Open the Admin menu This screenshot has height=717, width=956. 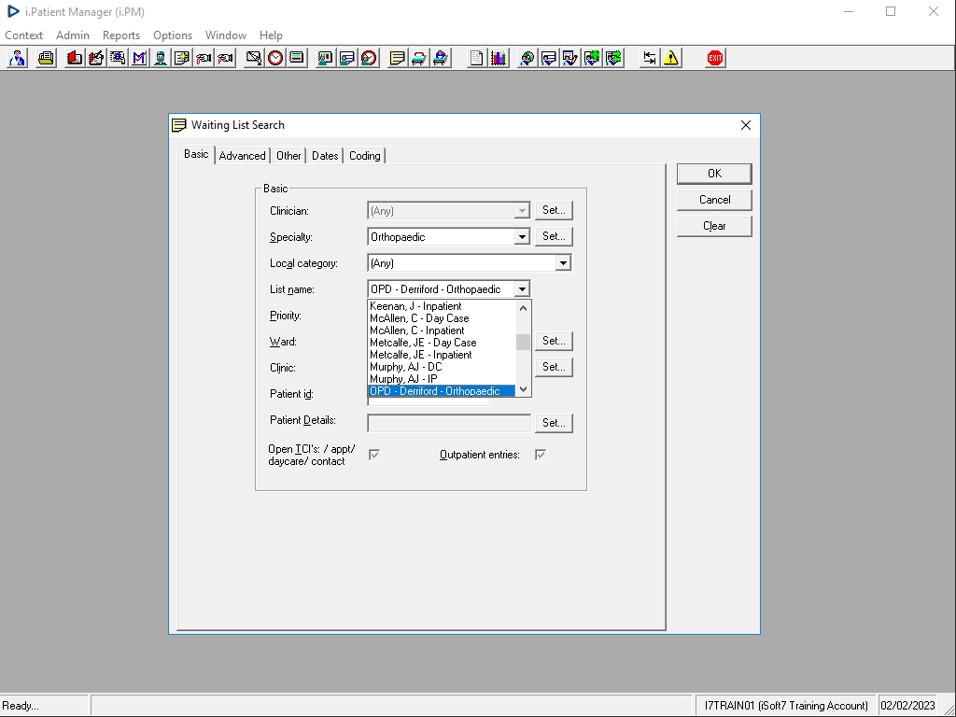73,35
